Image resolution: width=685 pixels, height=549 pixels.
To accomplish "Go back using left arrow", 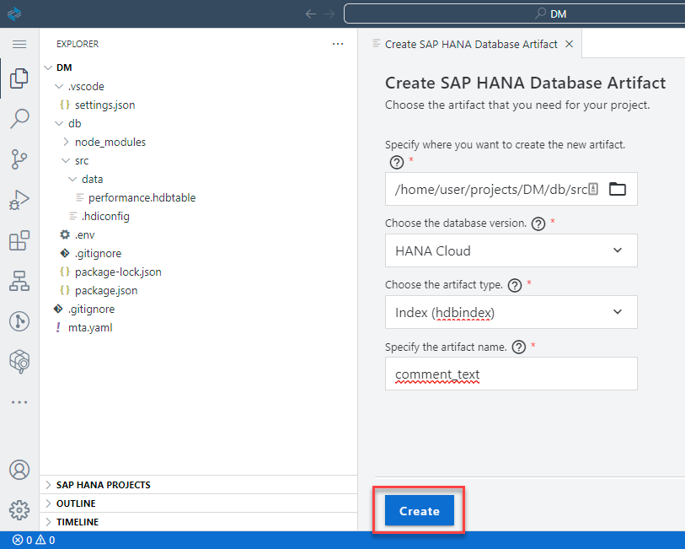I will (x=311, y=14).
